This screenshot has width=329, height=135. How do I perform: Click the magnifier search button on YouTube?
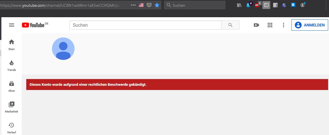[x=230, y=25]
